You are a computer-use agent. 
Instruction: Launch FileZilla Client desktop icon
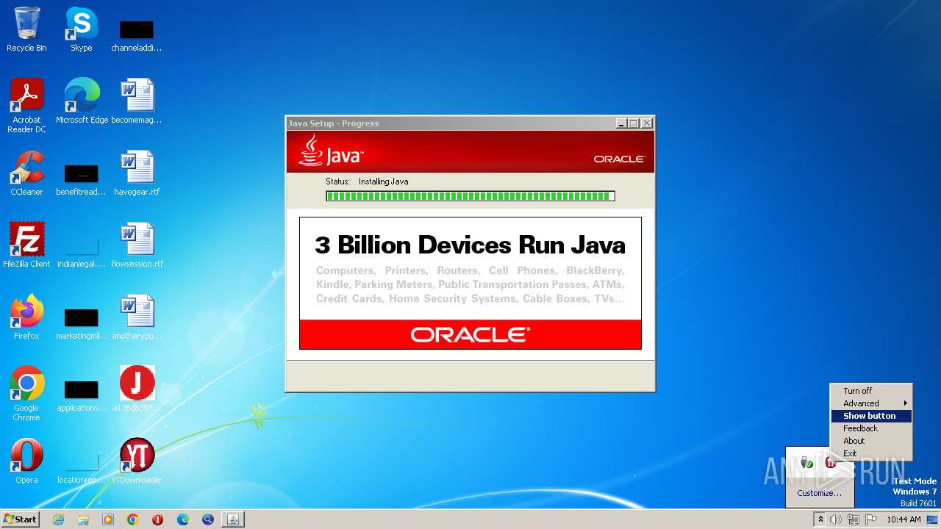coord(26,245)
